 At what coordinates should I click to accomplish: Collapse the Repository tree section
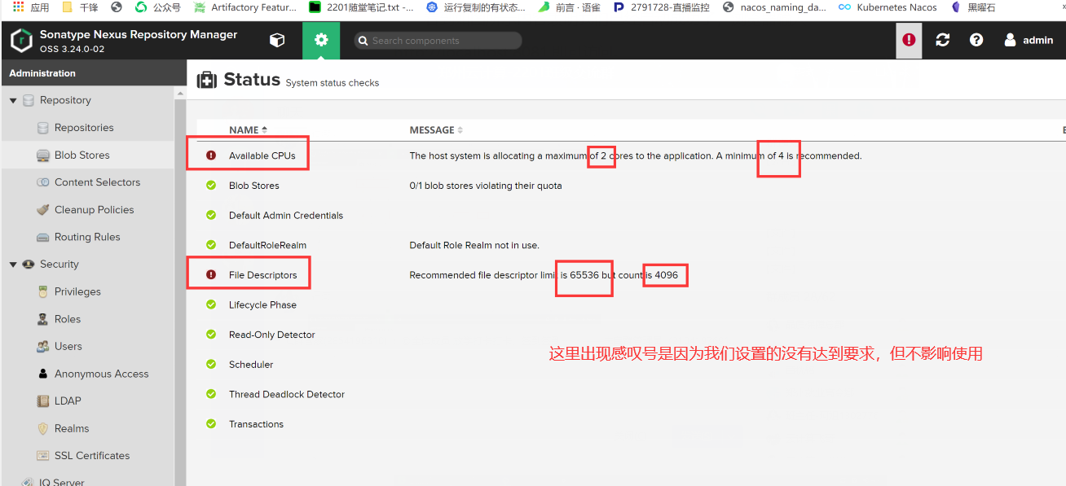click(13, 100)
